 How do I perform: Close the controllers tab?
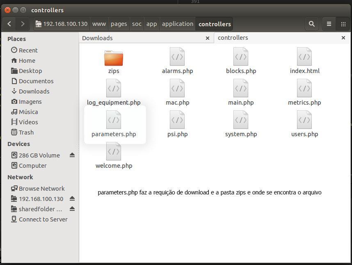coord(343,38)
